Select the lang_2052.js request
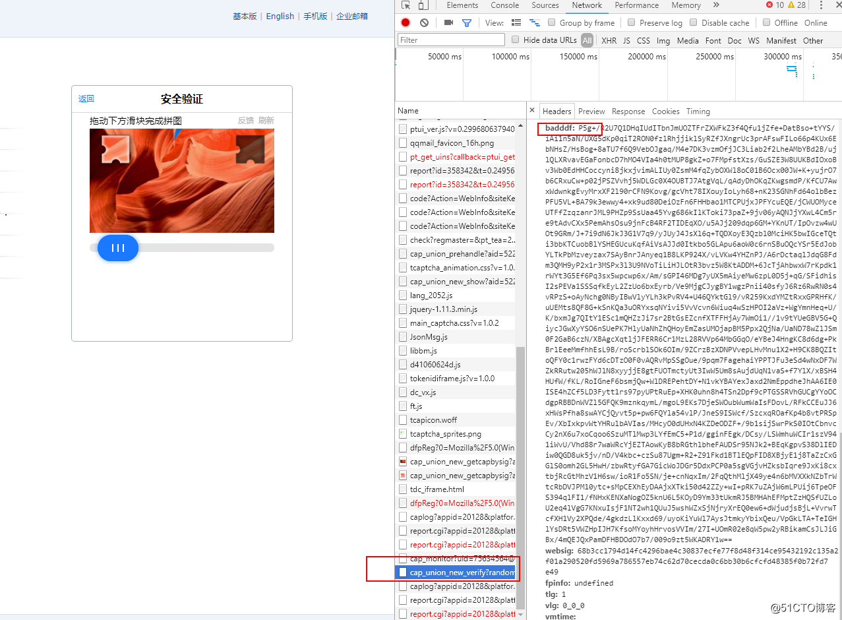This screenshot has width=842, height=620. [455, 295]
